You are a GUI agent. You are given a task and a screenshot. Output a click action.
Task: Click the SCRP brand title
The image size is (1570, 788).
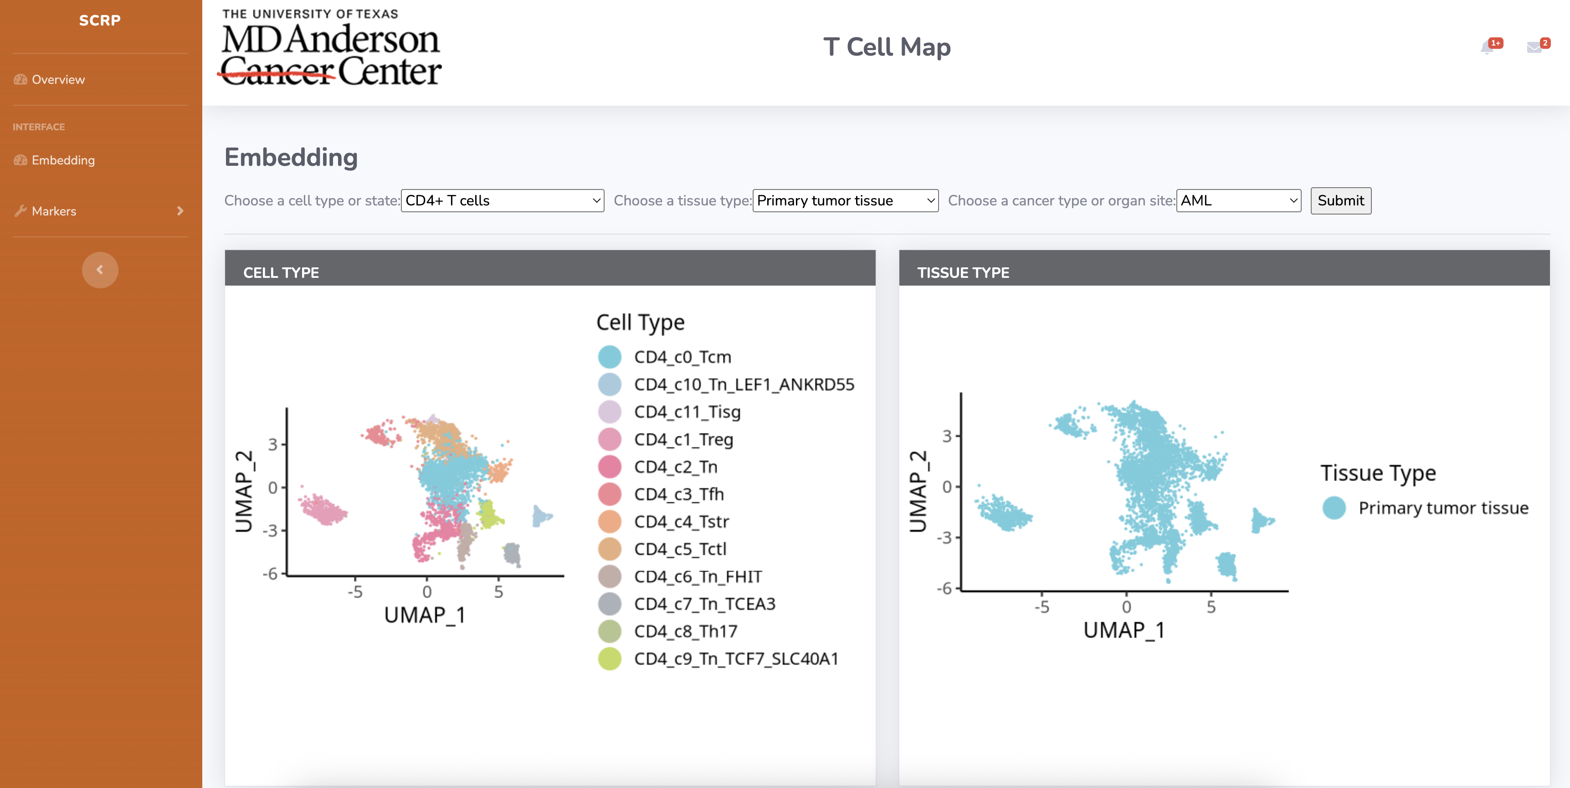tap(99, 20)
